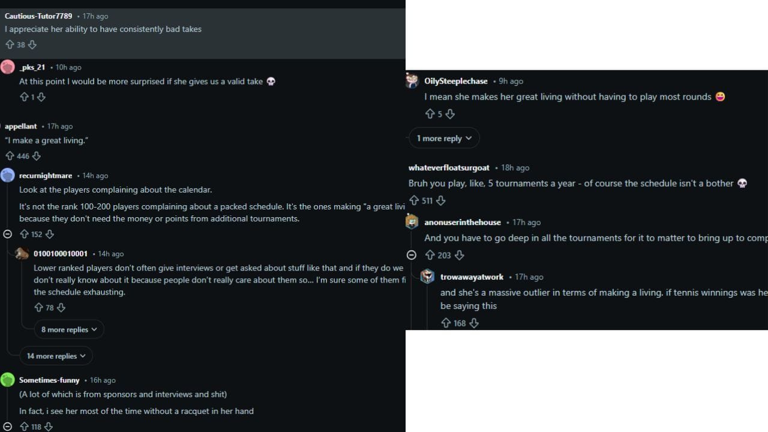Screen dimensions: 768x432
Task: Click trowawayatwork's avatar picture
Action: (427, 276)
